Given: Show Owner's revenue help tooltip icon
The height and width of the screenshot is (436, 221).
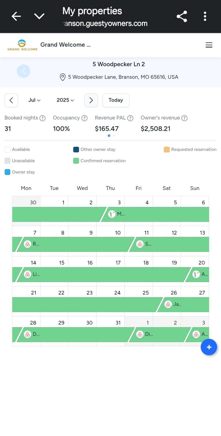Looking at the screenshot, I should tap(185, 118).
